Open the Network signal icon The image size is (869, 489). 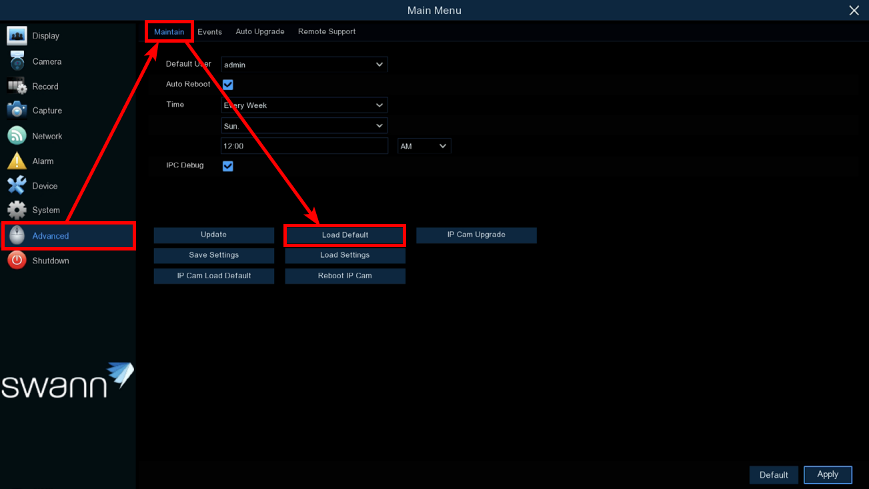[17, 136]
